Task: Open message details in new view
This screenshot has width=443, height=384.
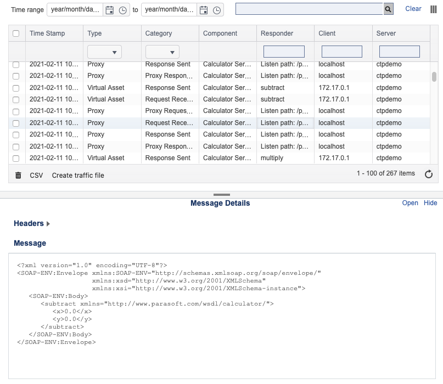Action: [x=410, y=203]
